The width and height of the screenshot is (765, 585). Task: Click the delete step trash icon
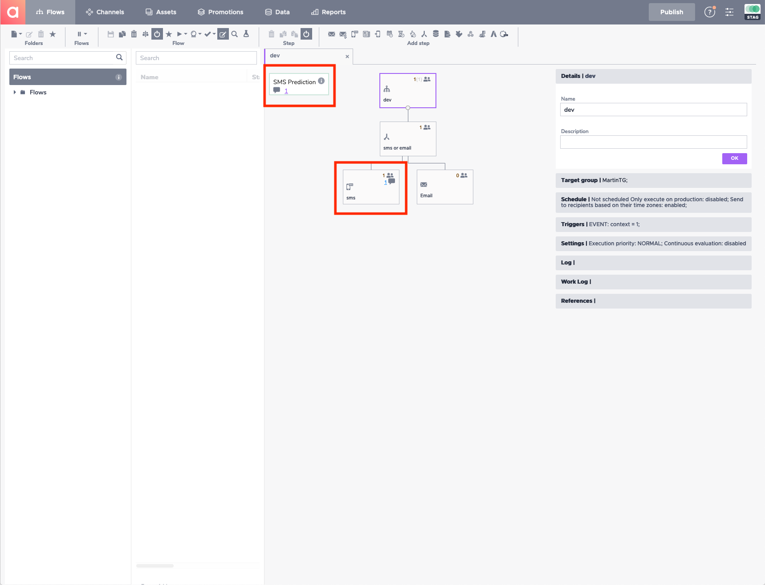(272, 34)
